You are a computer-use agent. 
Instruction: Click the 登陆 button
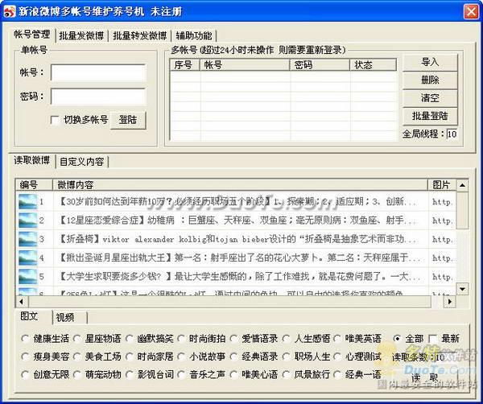pyautogui.click(x=128, y=120)
